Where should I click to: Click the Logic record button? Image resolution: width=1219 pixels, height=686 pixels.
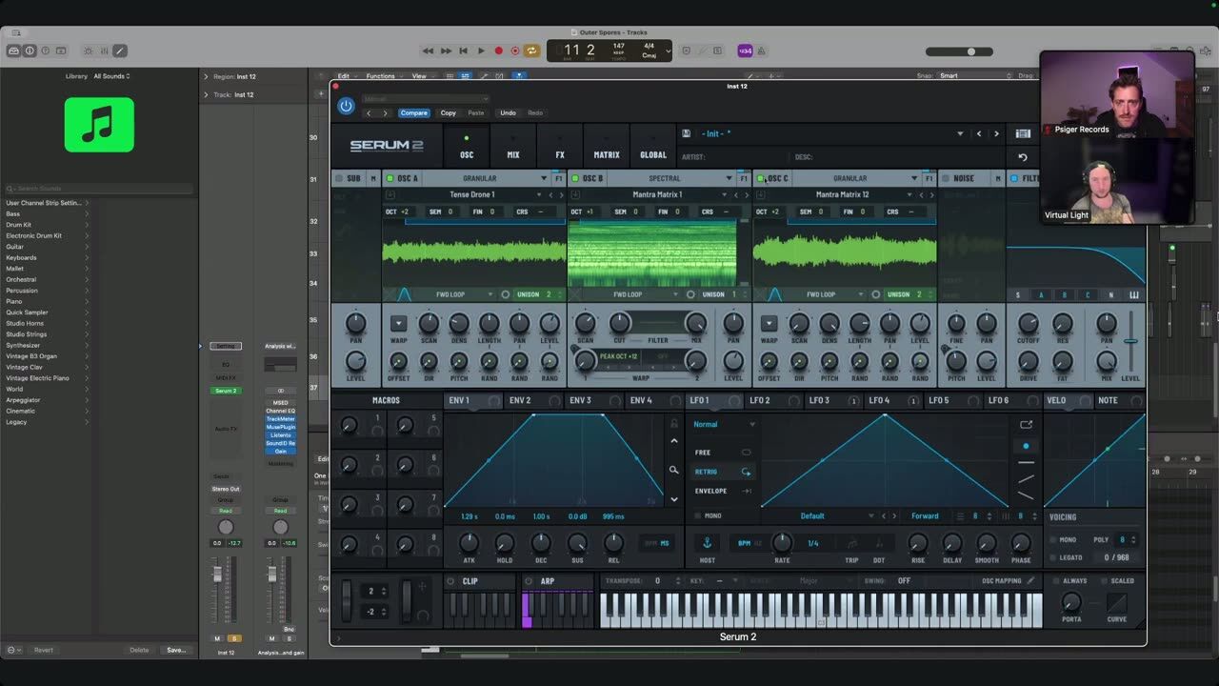point(498,50)
